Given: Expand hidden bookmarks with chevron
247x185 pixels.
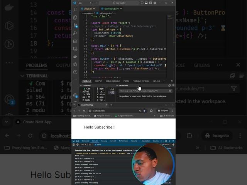Looking at the screenshot, I should tap(155, 116).
